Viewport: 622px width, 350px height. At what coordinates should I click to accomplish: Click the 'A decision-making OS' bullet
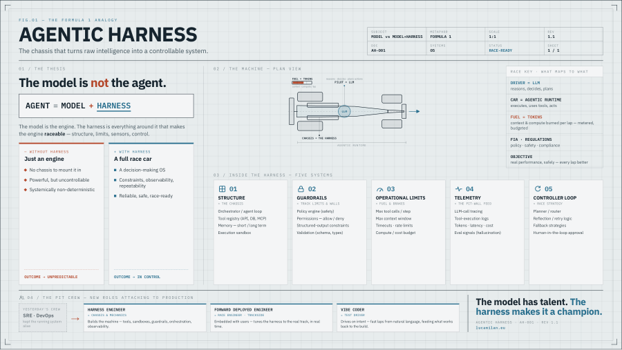pos(142,170)
